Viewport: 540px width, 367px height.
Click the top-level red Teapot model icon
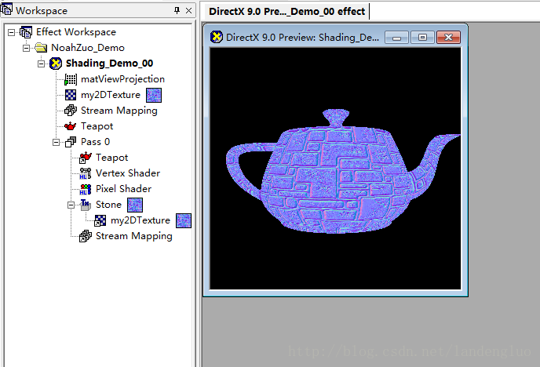(71, 126)
